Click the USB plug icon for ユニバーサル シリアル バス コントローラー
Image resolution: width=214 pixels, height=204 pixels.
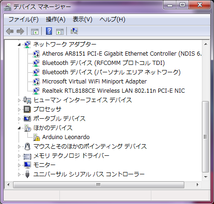(x=27, y=174)
